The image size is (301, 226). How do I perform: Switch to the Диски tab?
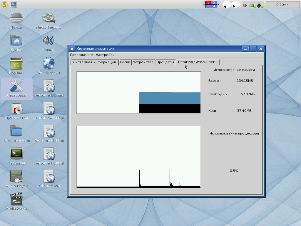click(125, 62)
